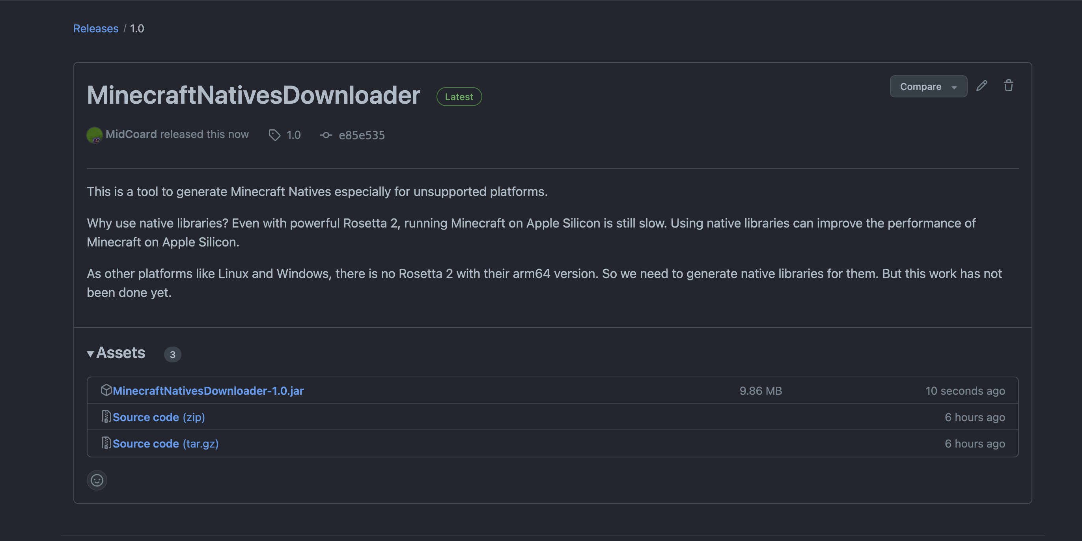This screenshot has width=1082, height=541.
Task: Click file icon for Source code (tar.gz)
Action: point(106,443)
